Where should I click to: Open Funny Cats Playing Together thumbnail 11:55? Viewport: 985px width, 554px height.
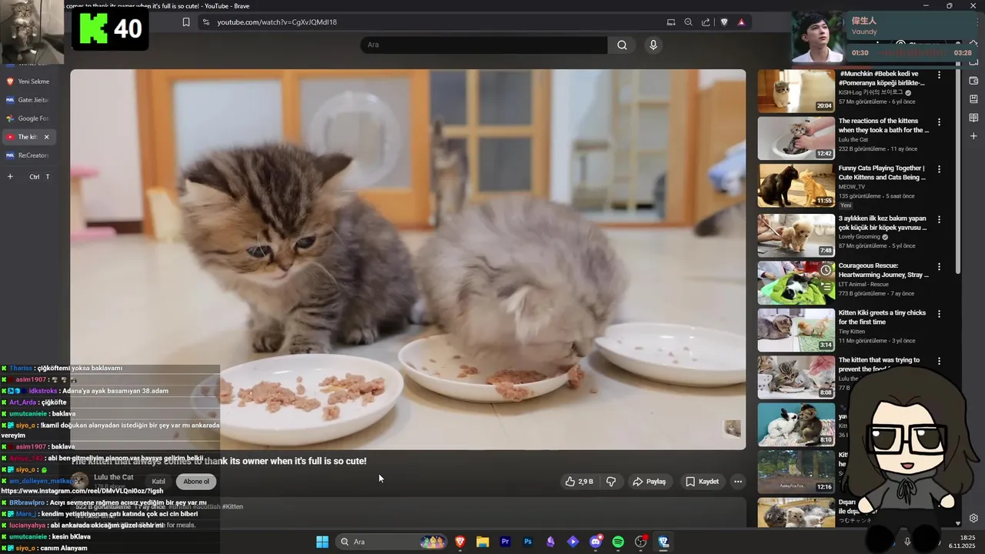point(796,185)
